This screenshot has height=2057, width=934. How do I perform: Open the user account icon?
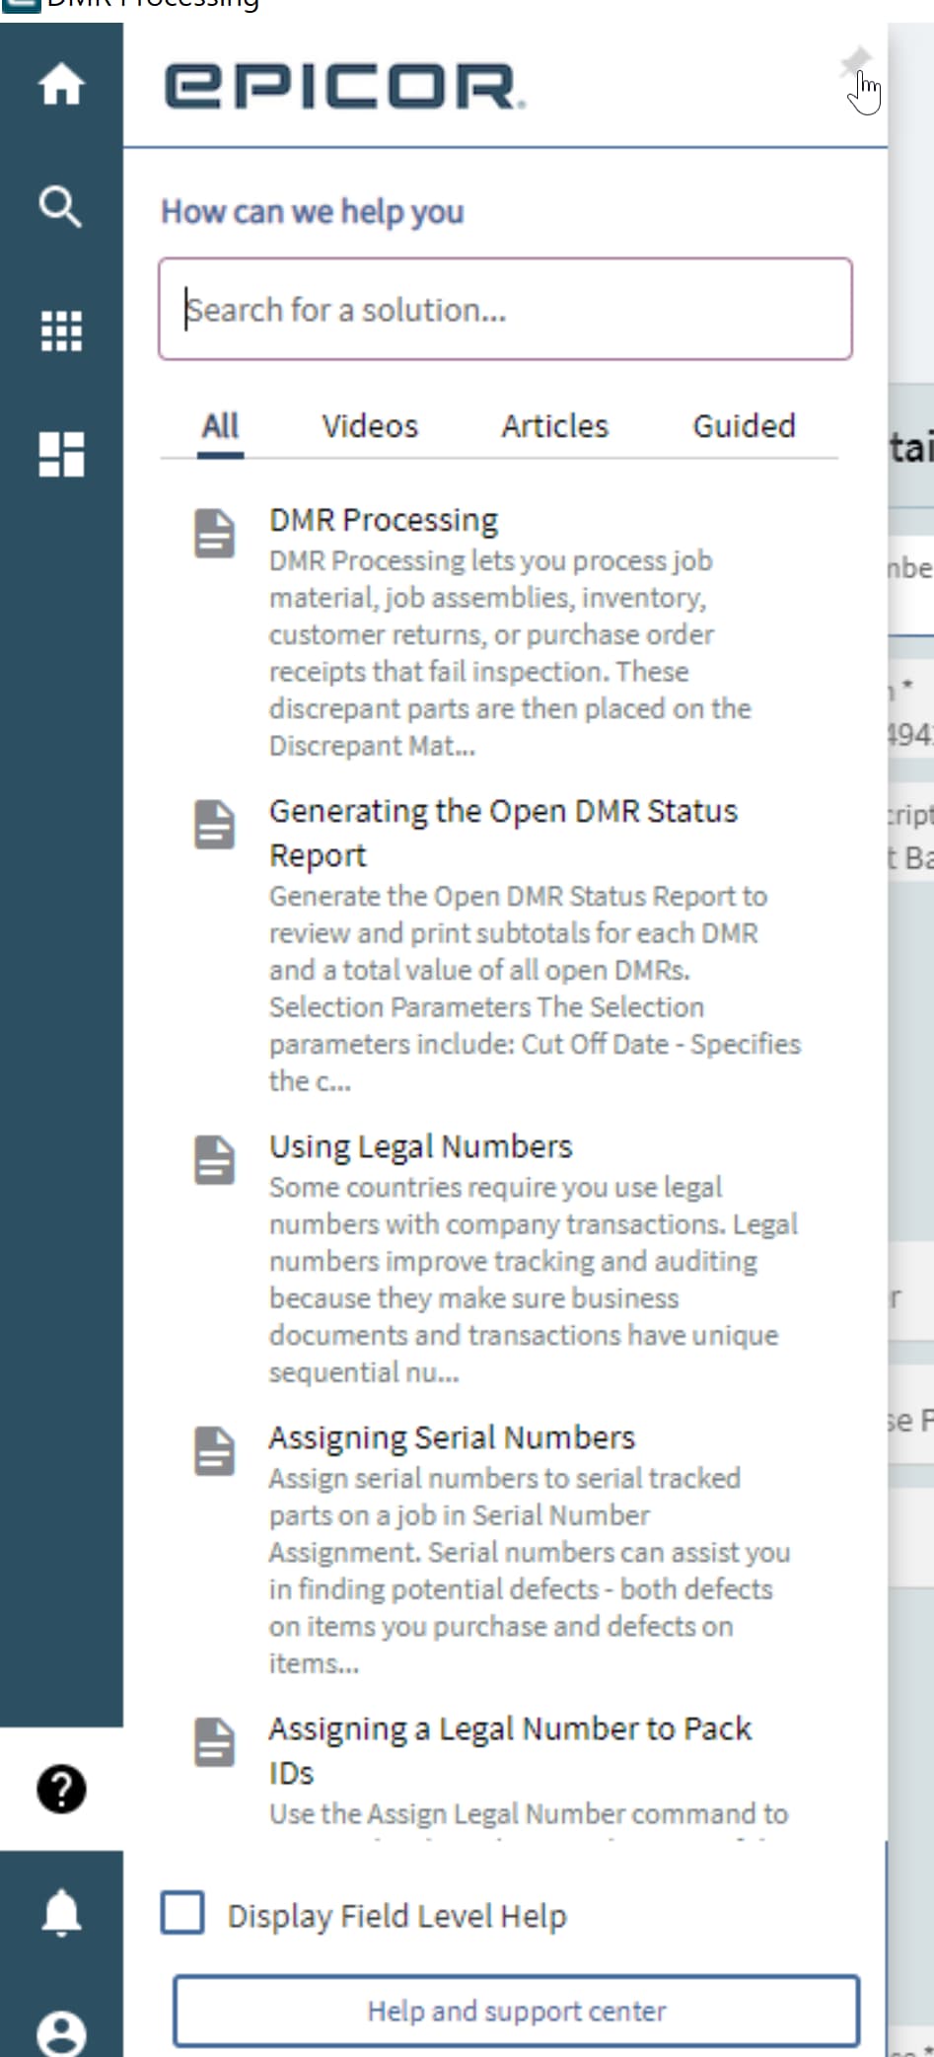click(x=61, y=2032)
